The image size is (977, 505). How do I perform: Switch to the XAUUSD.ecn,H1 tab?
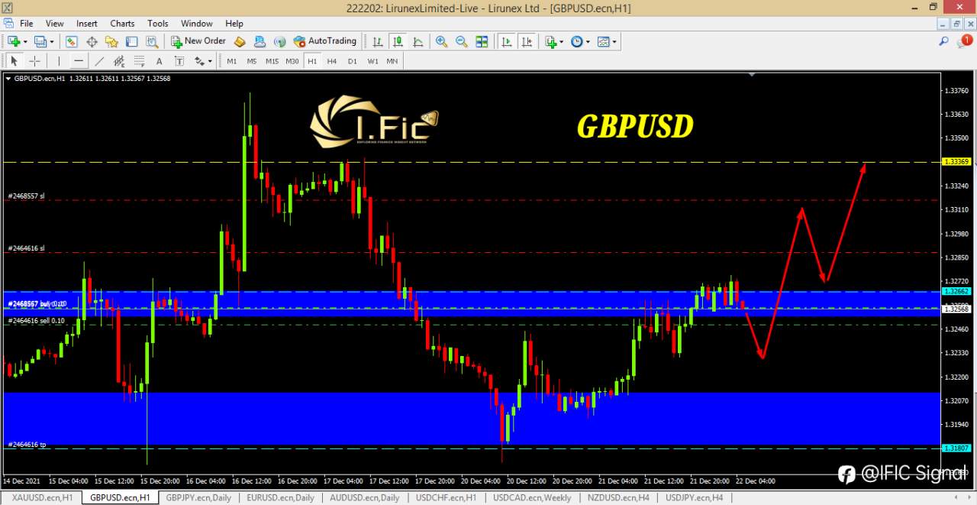[x=42, y=497]
